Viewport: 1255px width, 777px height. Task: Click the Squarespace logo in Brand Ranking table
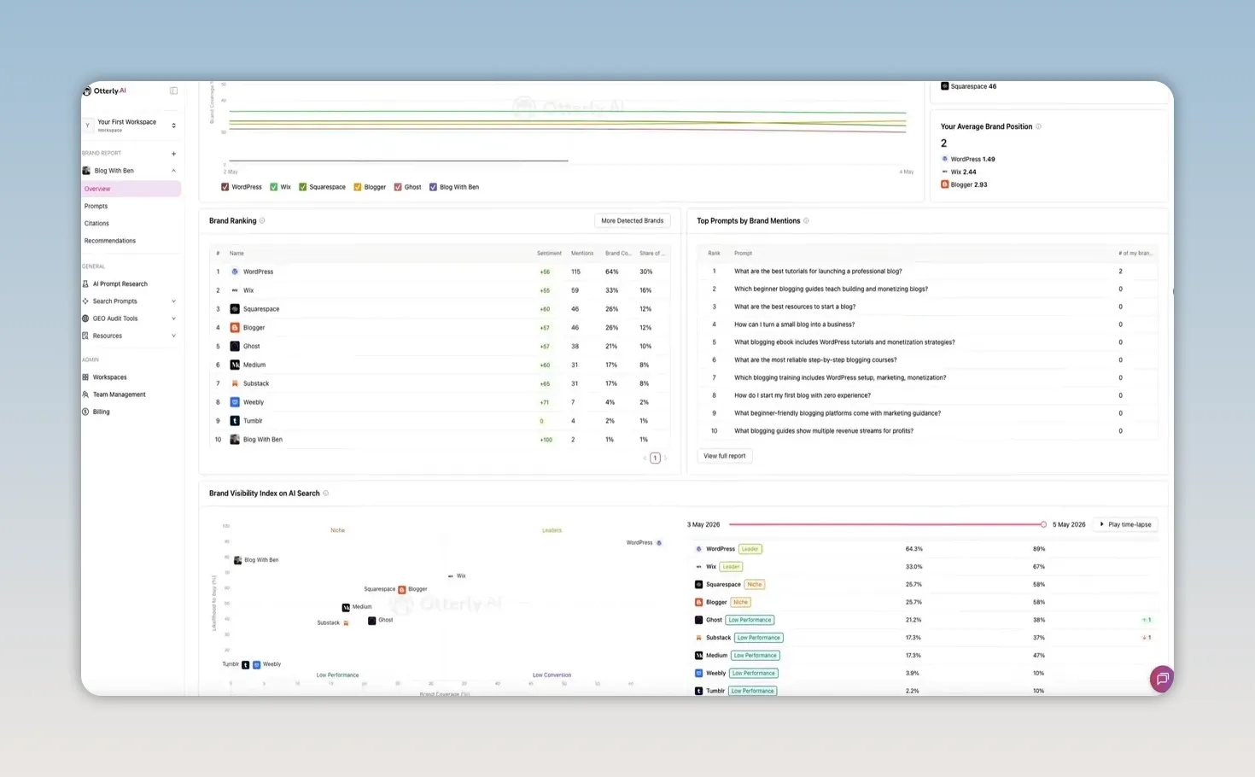[x=235, y=309]
